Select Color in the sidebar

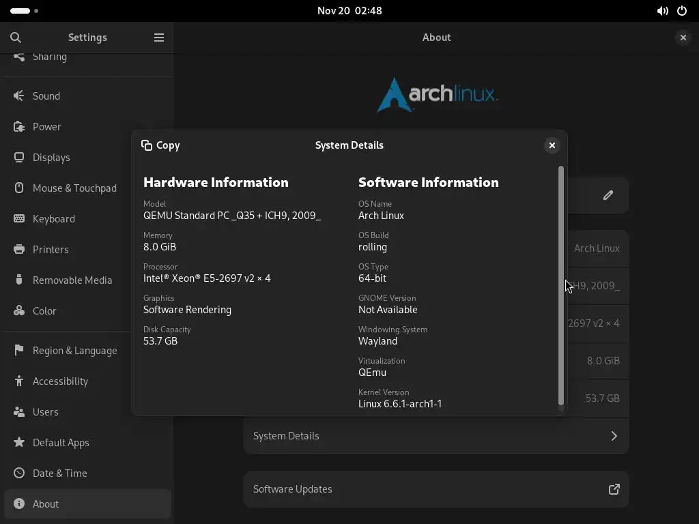pyautogui.click(x=87, y=310)
